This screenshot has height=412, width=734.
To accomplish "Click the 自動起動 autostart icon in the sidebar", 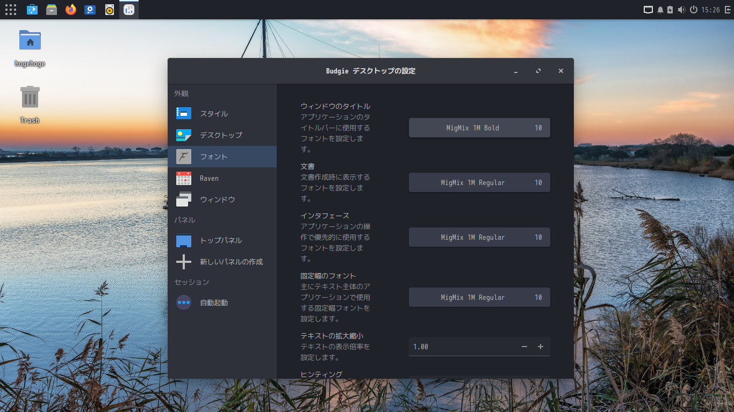I will (x=183, y=302).
